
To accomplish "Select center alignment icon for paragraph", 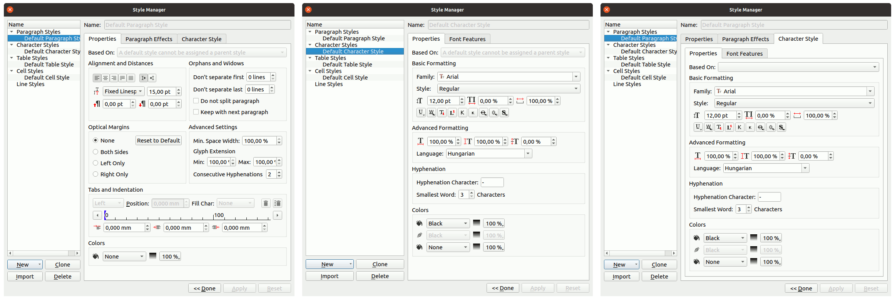I will coord(105,78).
